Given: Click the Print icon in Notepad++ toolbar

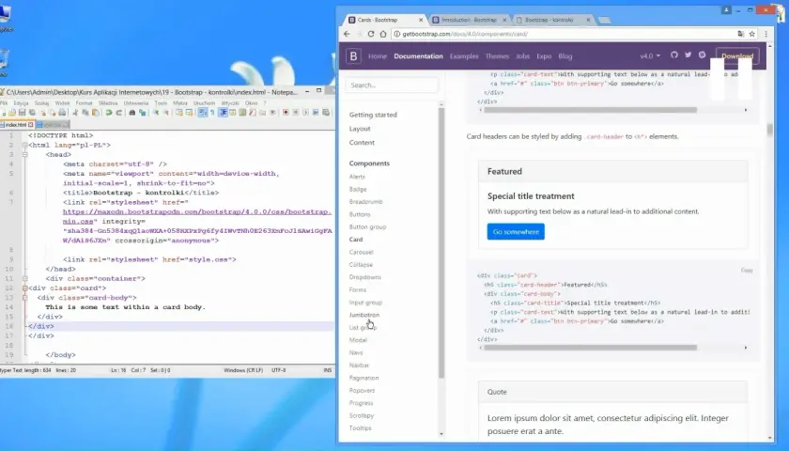Looking at the screenshot, I should pos(62,113).
